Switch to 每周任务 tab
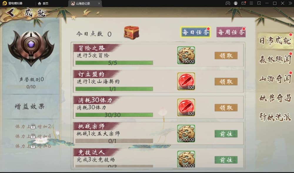This screenshot has height=173, width=294. point(231,32)
